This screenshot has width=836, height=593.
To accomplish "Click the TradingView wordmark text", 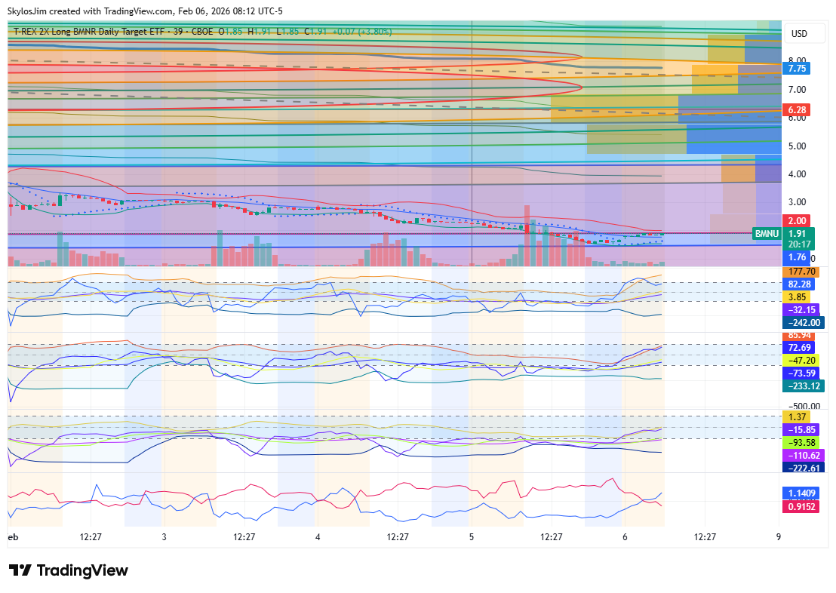I will [x=82, y=570].
